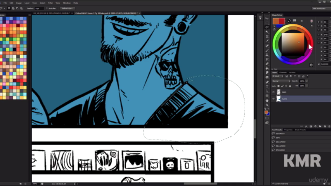Click the add layer mask icon
This screenshot has width=331, height=186.
[311, 126]
